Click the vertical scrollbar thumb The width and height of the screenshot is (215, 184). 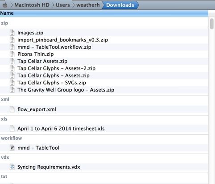[212, 24]
